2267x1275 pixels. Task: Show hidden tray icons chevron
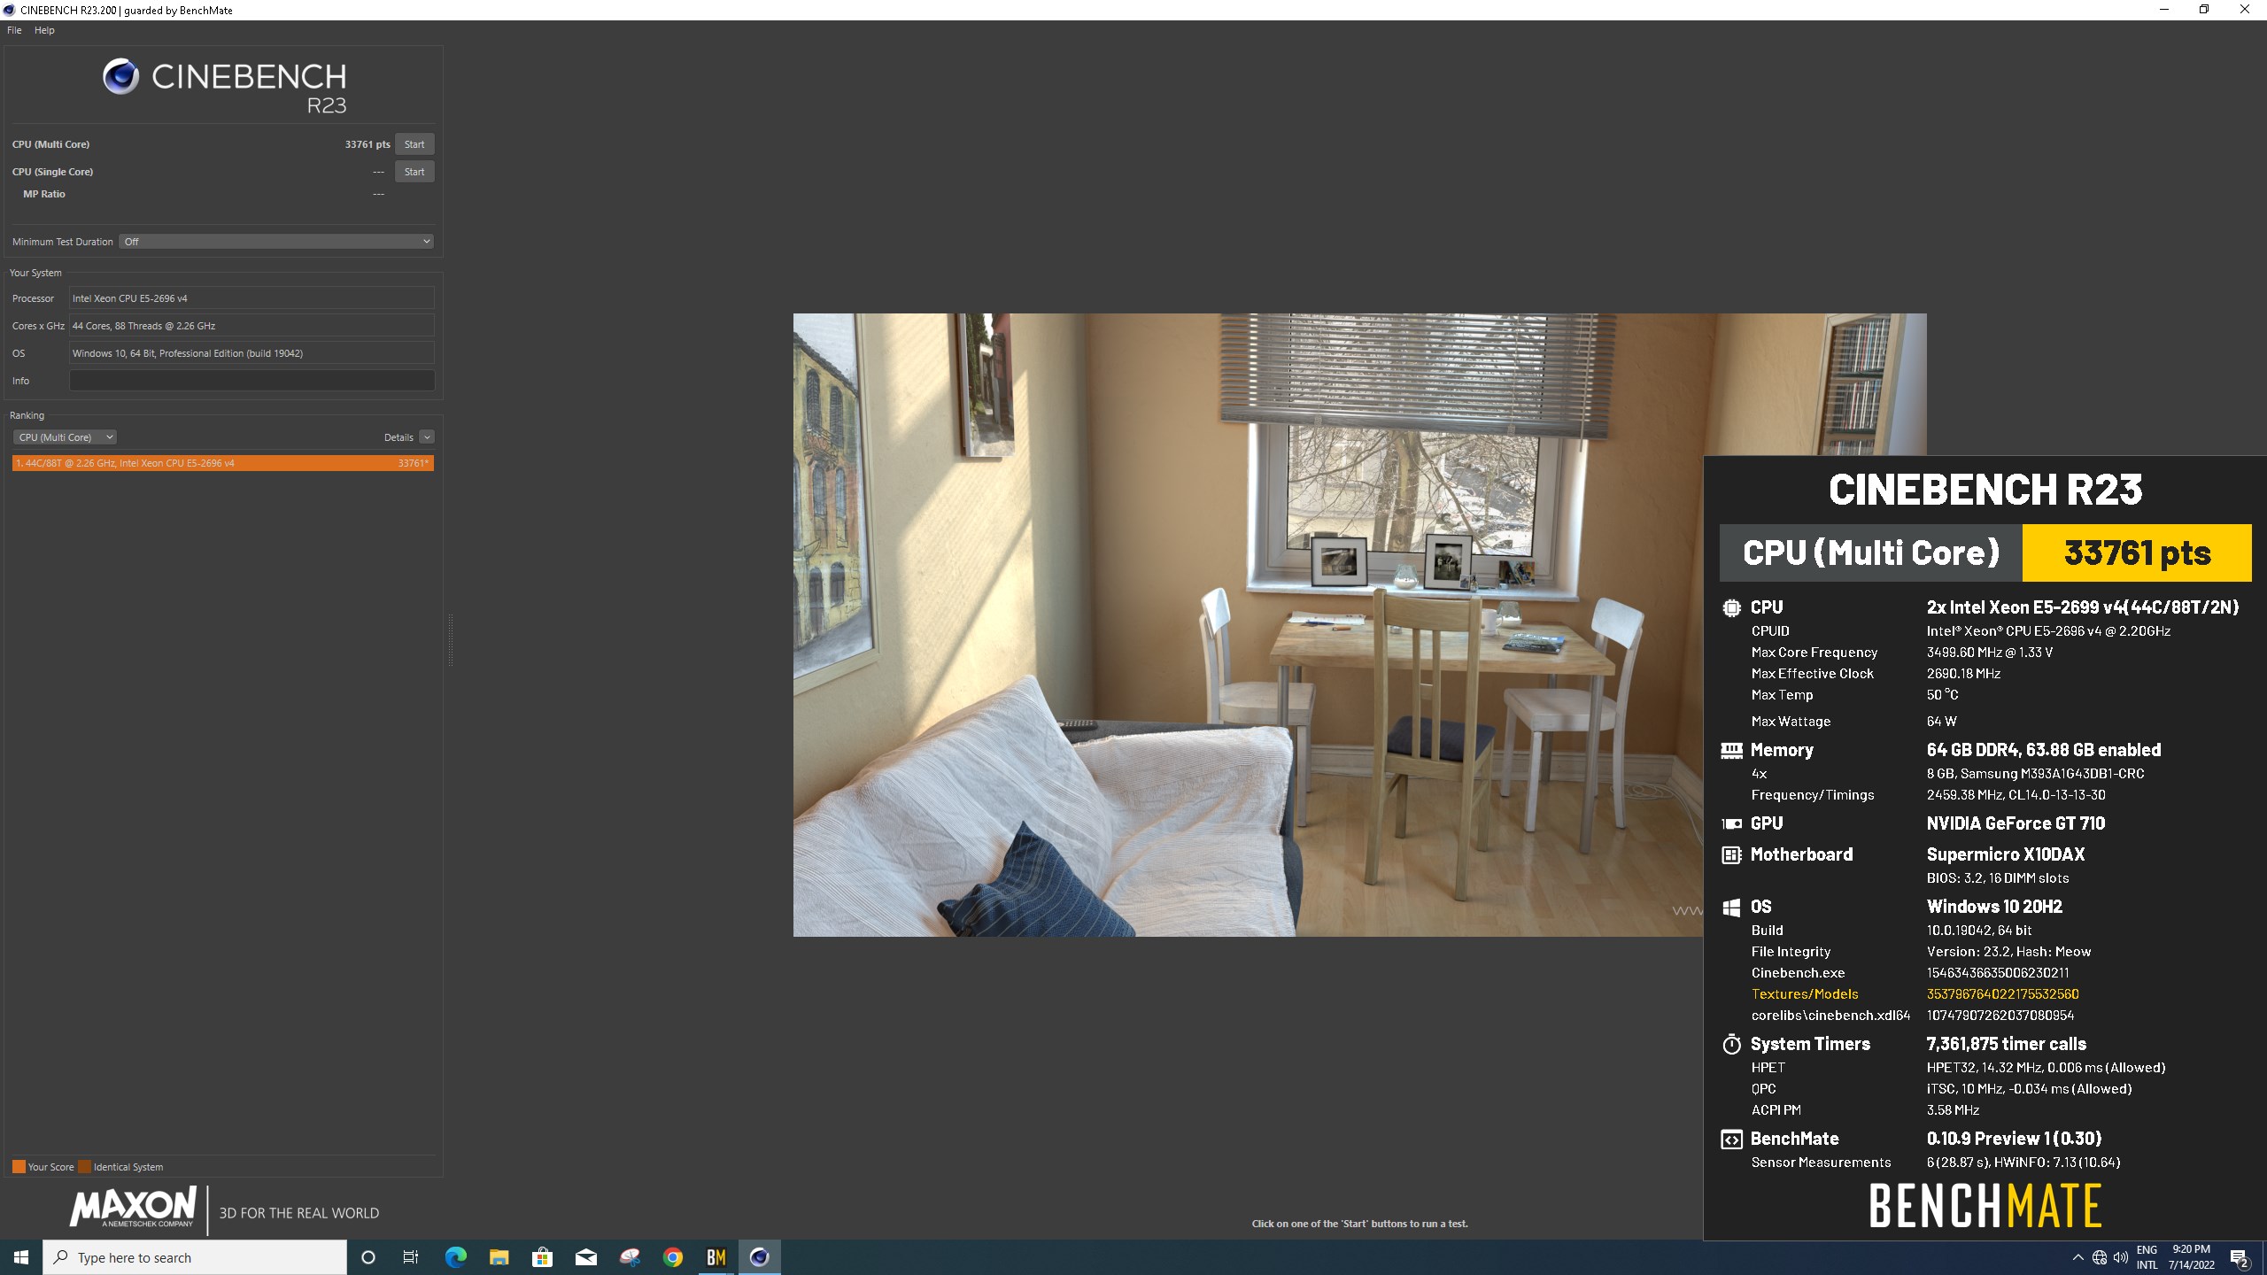pyautogui.click(x=2078, y=1257)
